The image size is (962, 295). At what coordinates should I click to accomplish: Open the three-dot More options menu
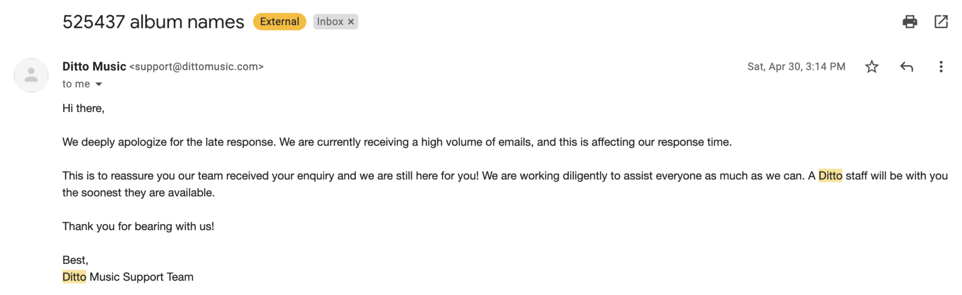[x=941, y=66]
